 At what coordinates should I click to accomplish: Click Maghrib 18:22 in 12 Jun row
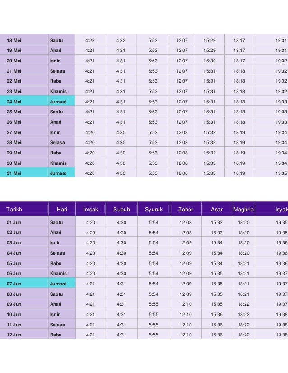pos(244,335)
